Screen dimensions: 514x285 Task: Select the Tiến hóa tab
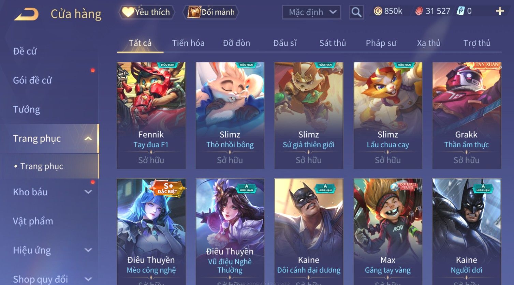[188, 43]
